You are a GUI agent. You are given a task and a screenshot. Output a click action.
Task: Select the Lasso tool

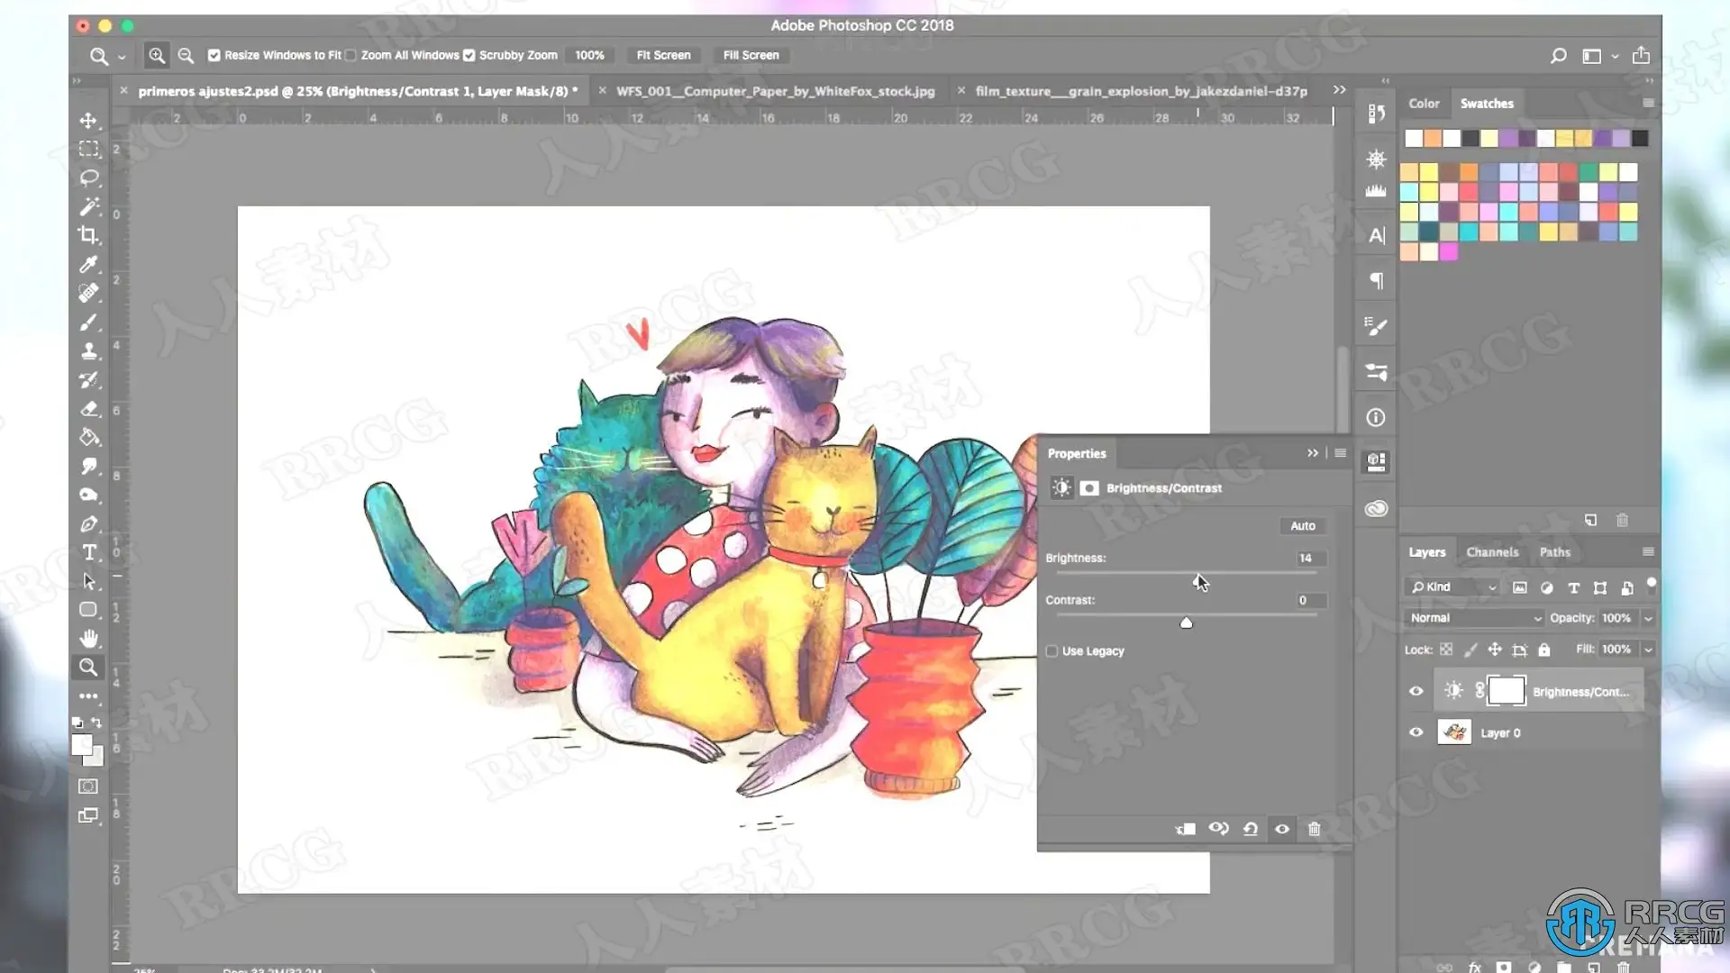(88, 177)
